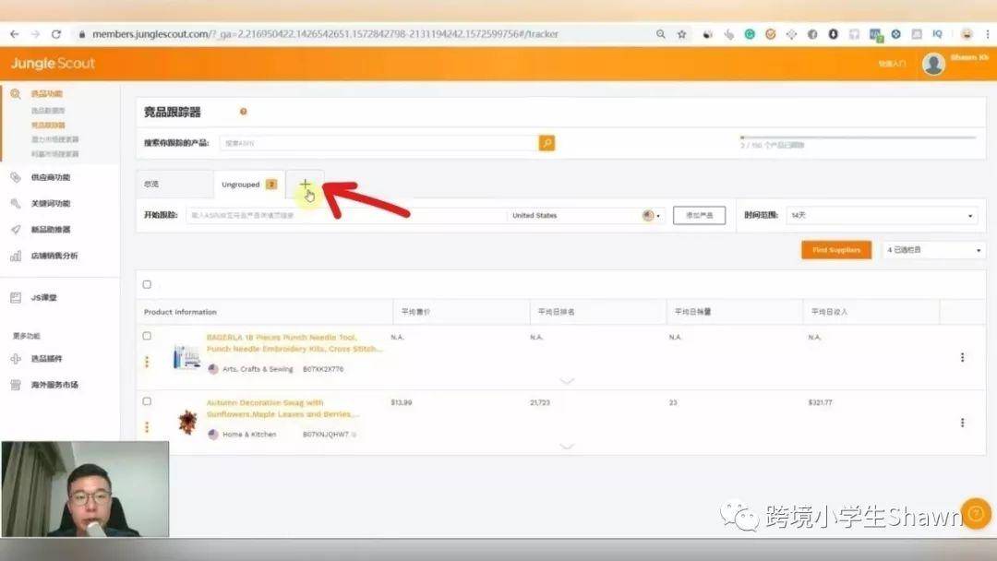This screenshot has width=997, height=561.
Task: Check the Autumn Decoration Swag product checkbox
Action: coord(147,401)
